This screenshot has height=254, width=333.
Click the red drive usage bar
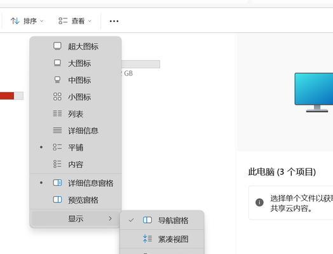pos(7,96)
